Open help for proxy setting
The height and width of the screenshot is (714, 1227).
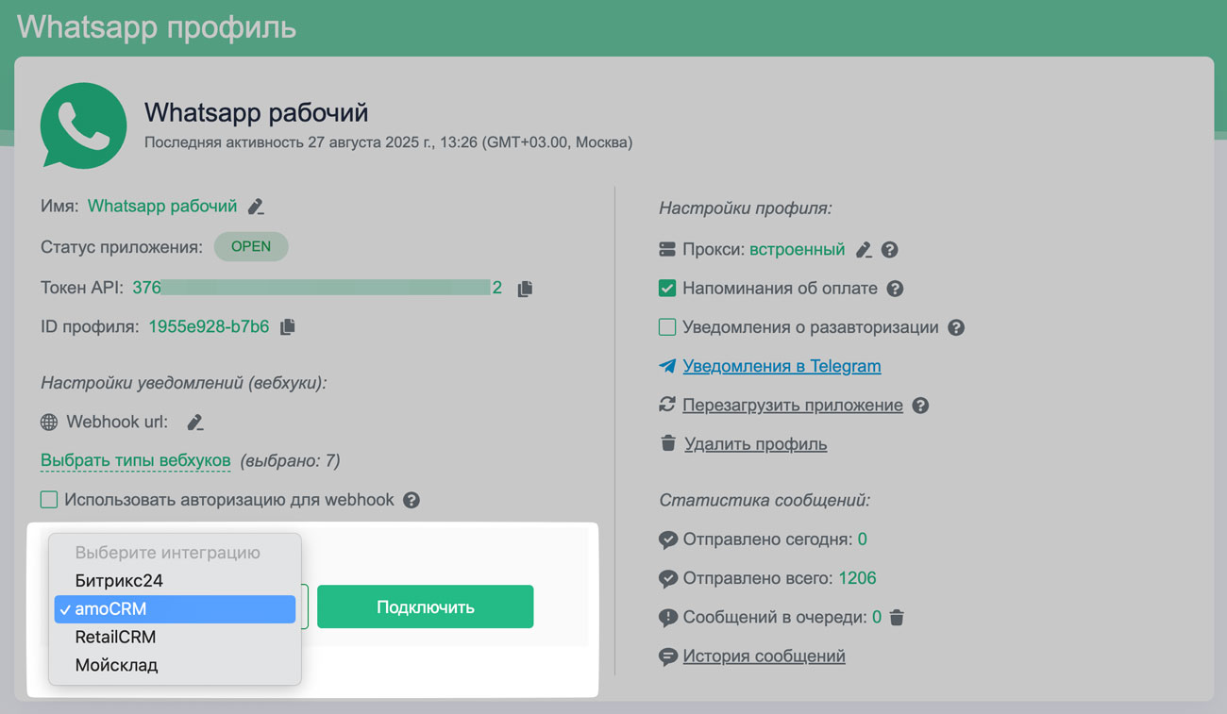click(x=889, y=250)
